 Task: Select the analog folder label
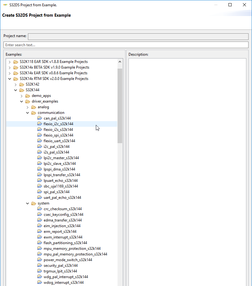pyautogui.click(x=43, y=107)
